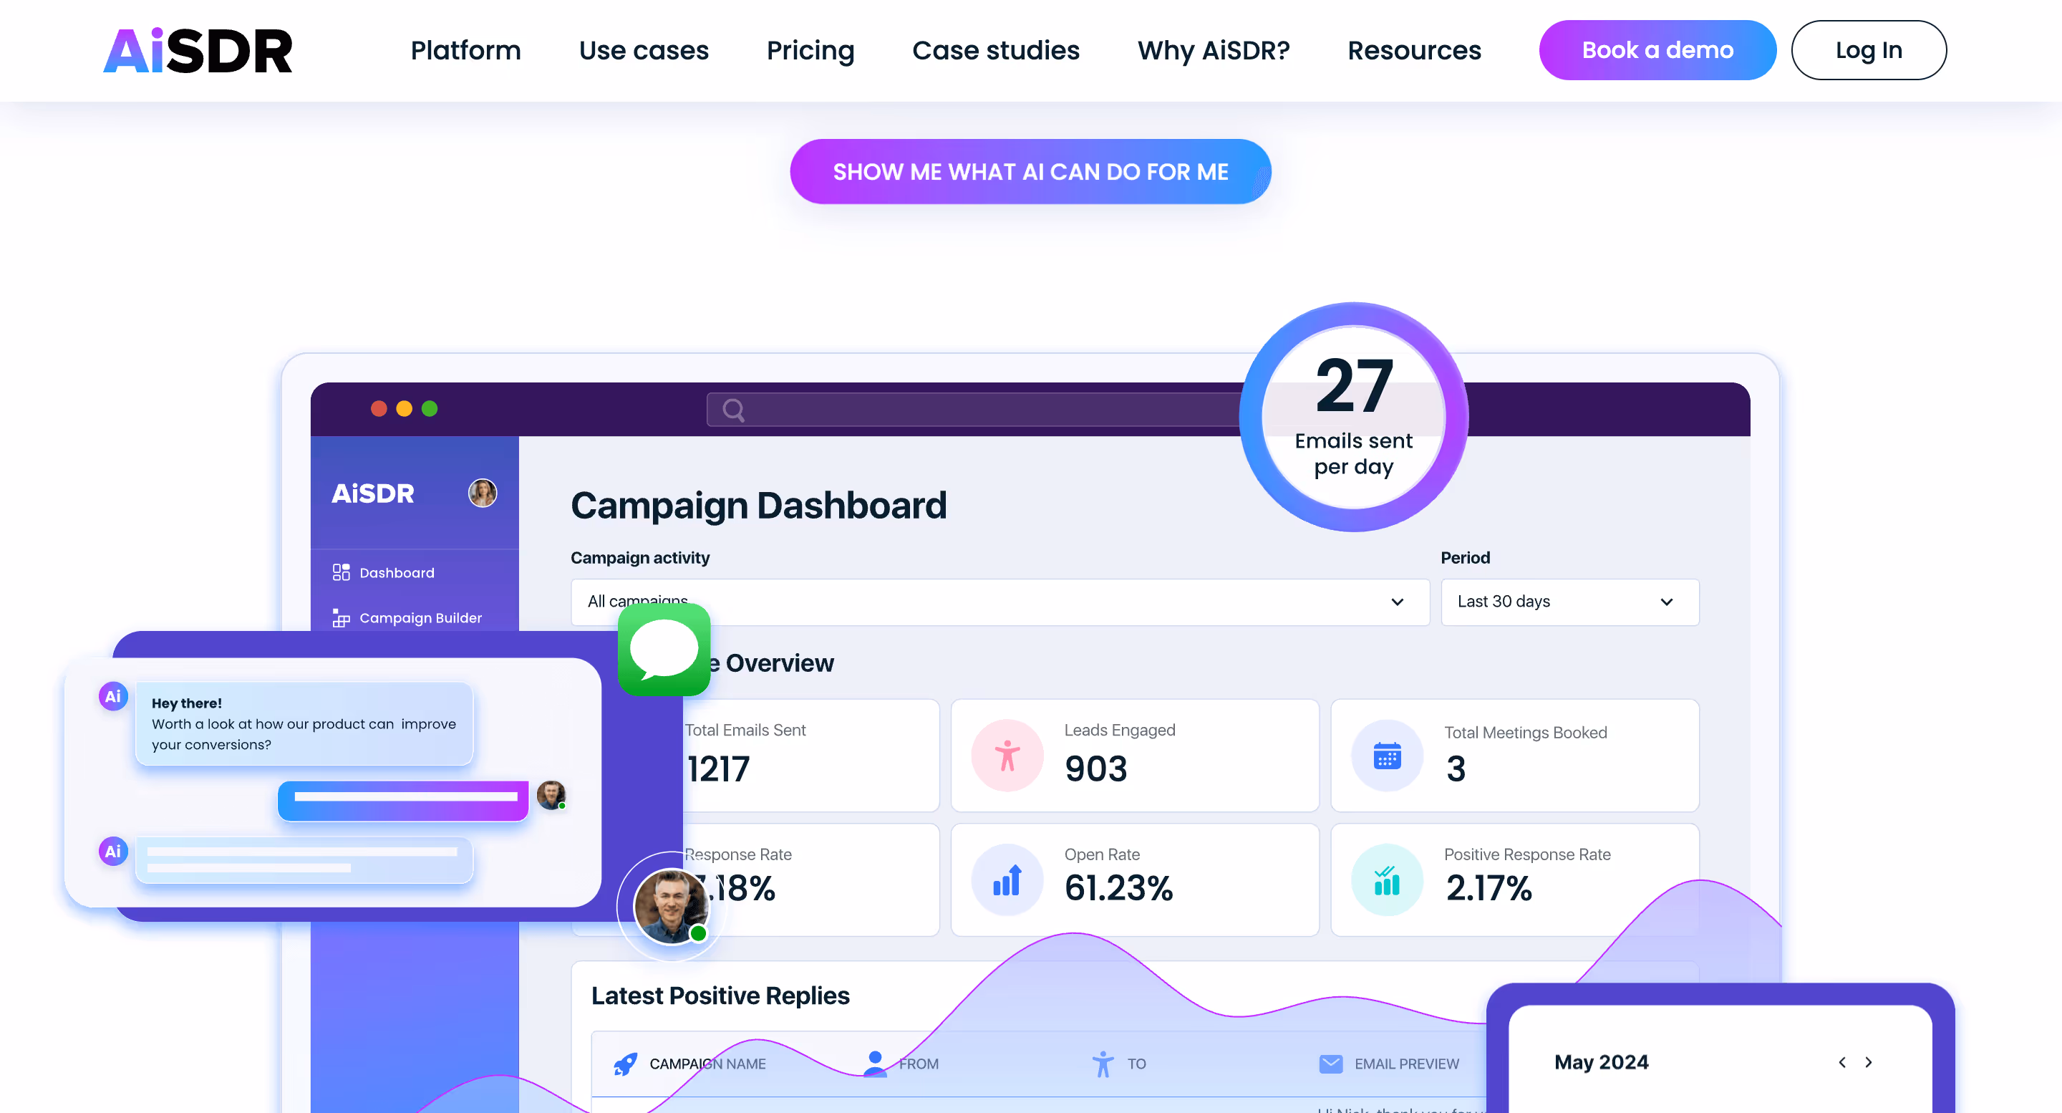Go to previous month in calendar
This screenshot has height=1113, width=2062.
(1842, 1061)
